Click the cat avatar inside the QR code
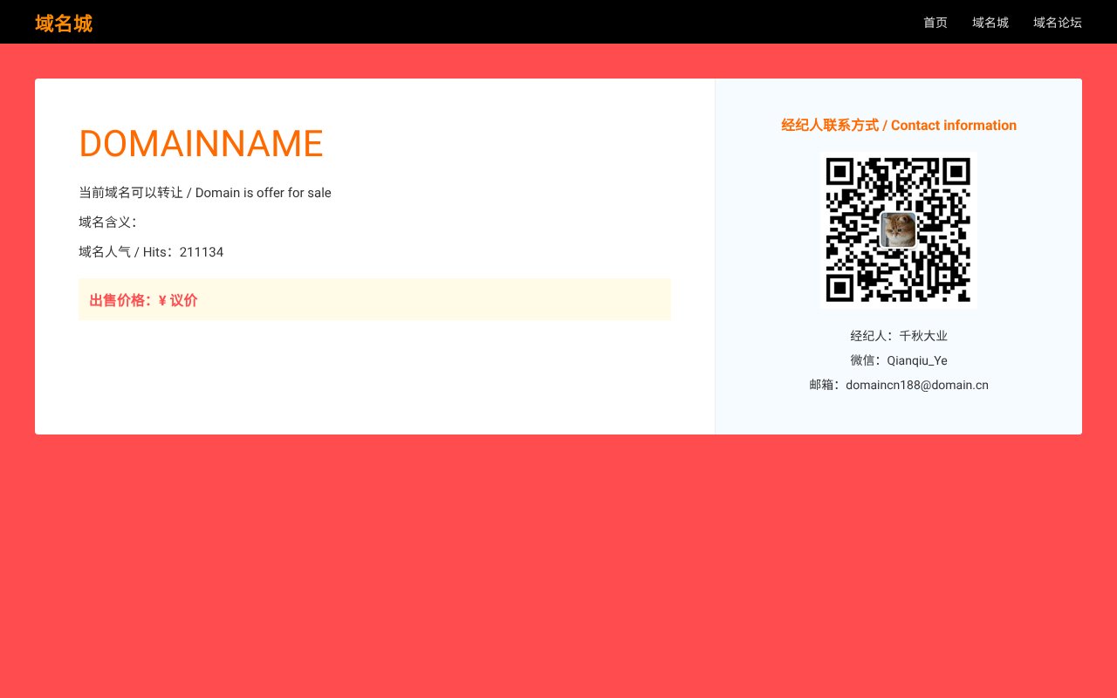Screen dimensions: 1117x698 (899, 230)
